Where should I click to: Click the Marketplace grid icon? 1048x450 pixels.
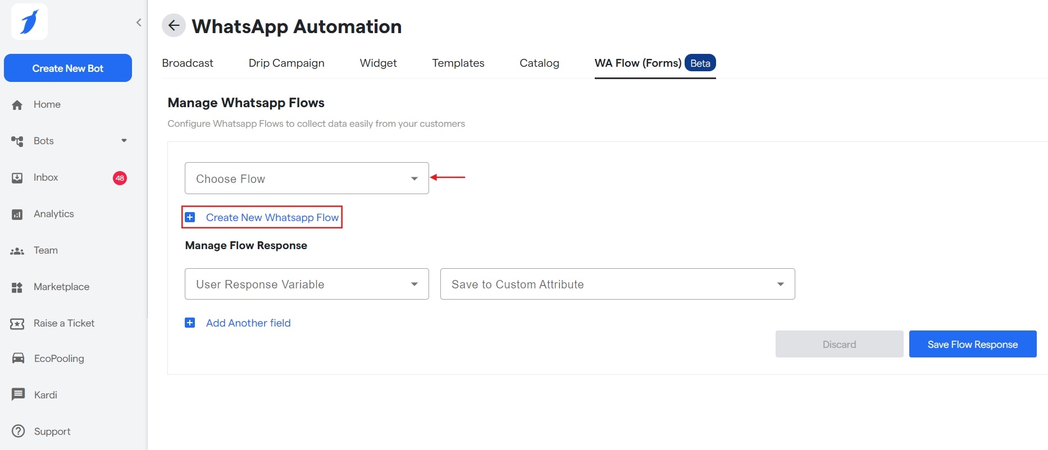coord(17,287)
